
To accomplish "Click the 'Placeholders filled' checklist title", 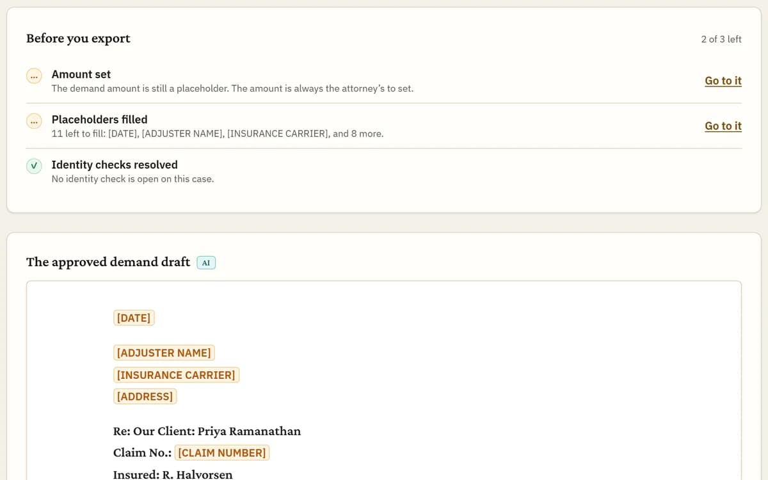I will pyautogui.click(x=100, y=120).
